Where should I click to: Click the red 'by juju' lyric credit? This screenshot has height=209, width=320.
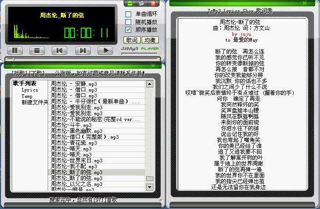tap(241, 34)
